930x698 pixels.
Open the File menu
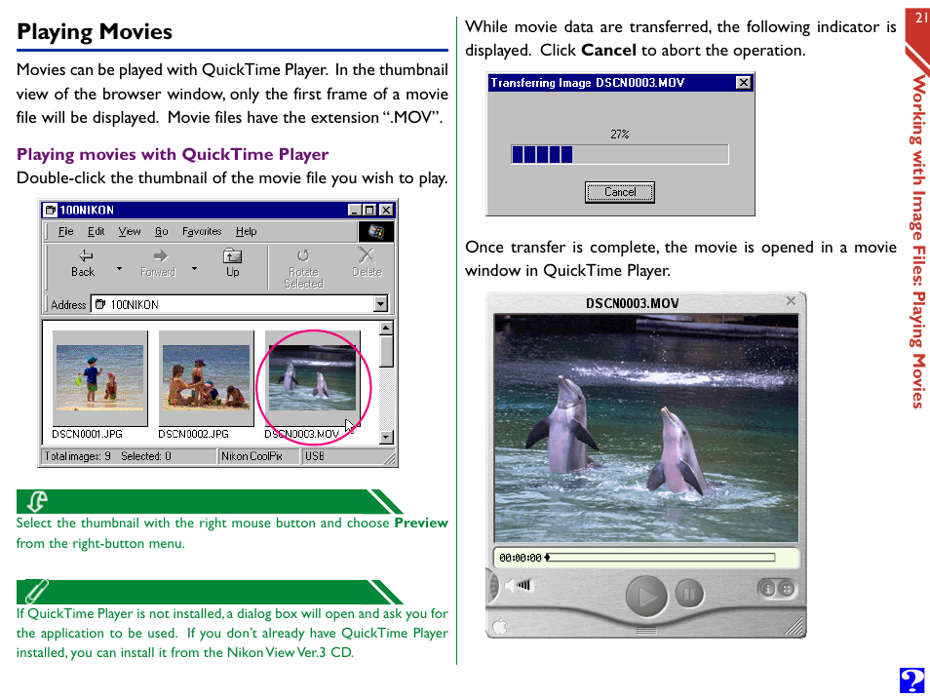(x=66, y=231)
